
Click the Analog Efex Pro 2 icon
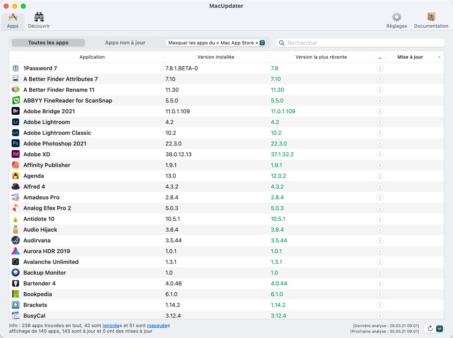(16, 208)
